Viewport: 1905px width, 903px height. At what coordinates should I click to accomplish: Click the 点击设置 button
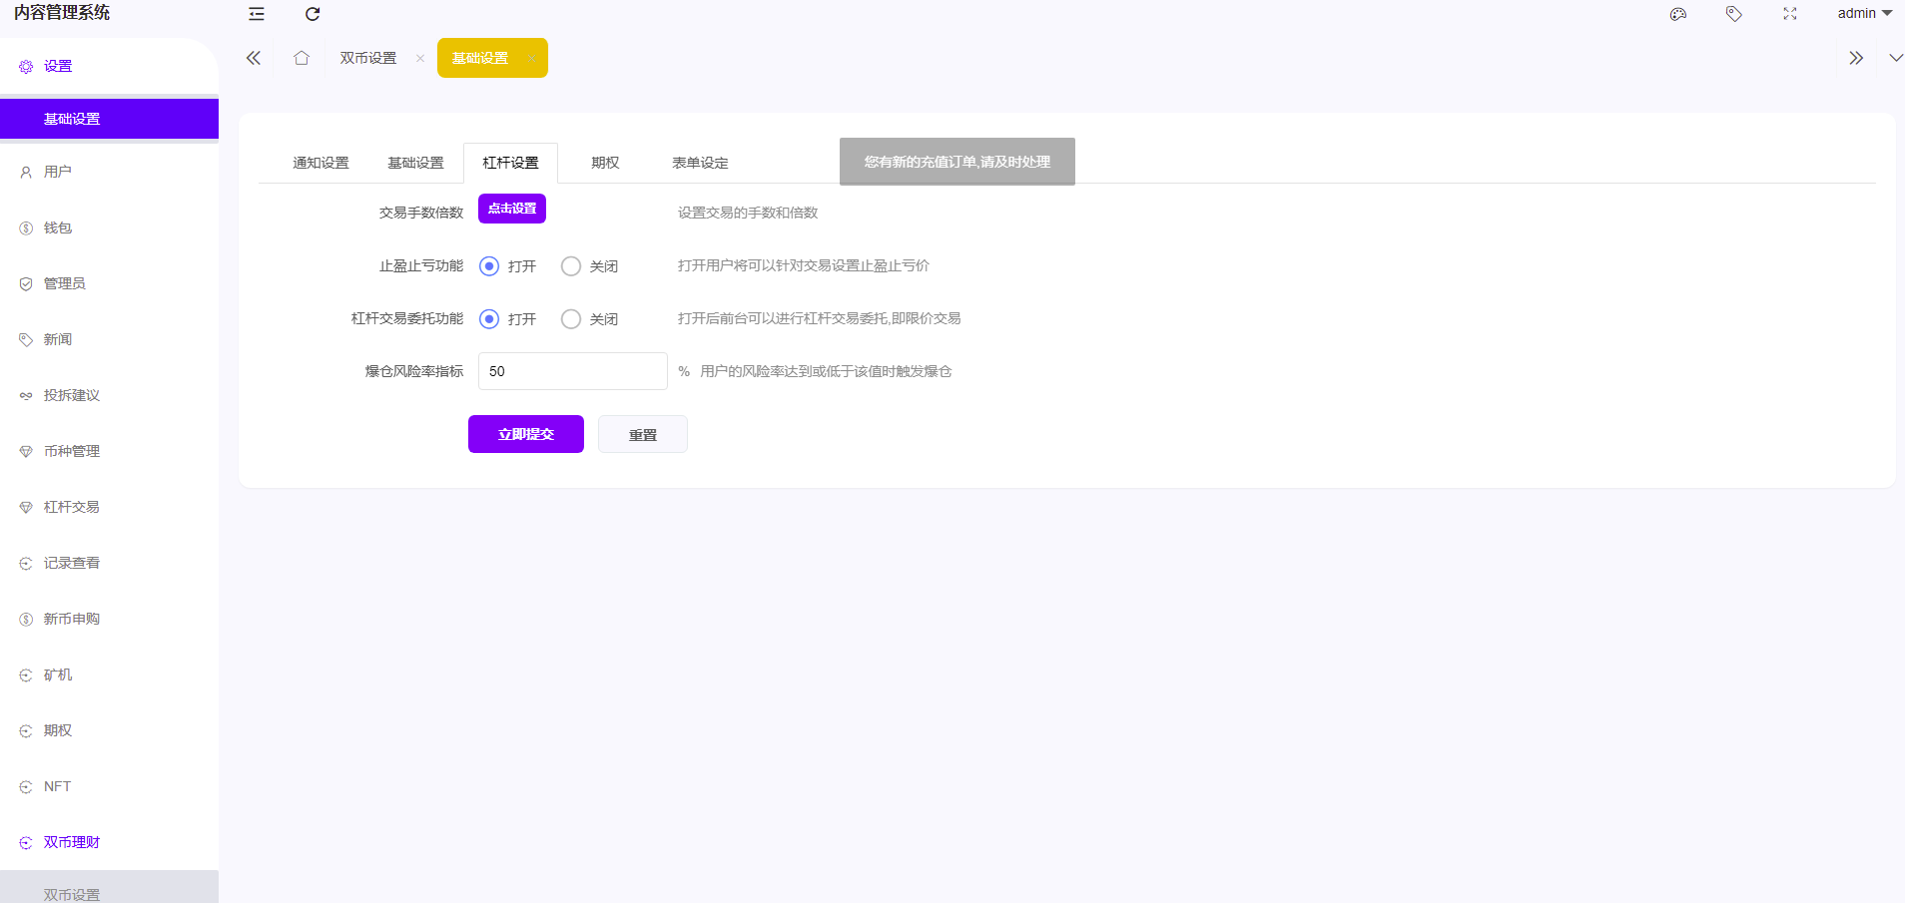[x=512, y=209]
